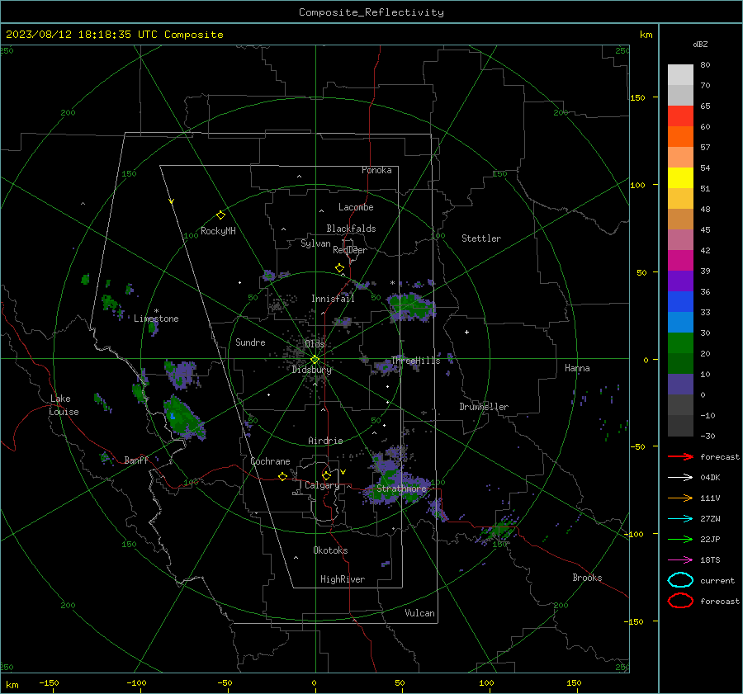This screenshot has height=694, width=743.
Task: Click the HighRiver town label
Action: click(x=343, y=579)
